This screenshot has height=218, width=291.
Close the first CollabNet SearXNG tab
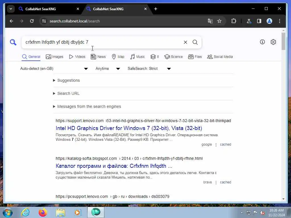click(x=78, y=9)
